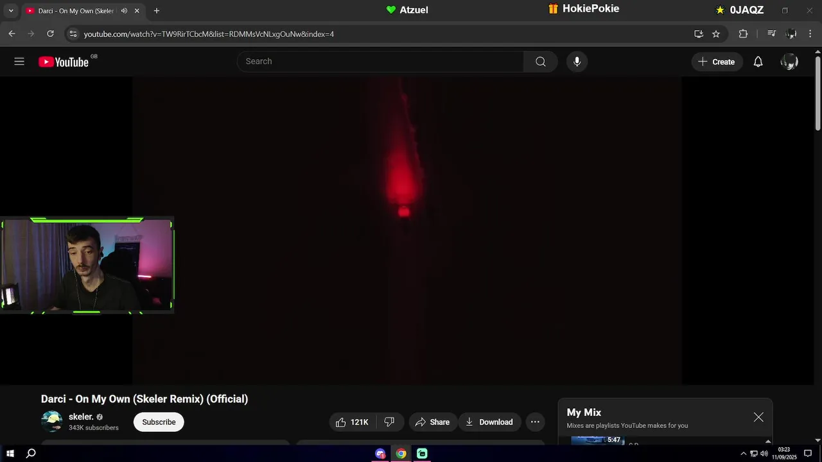Show hidden system tray icons
Image resolution: width=822 pixels, height=462 pixels.
click(x=744, y=454)
